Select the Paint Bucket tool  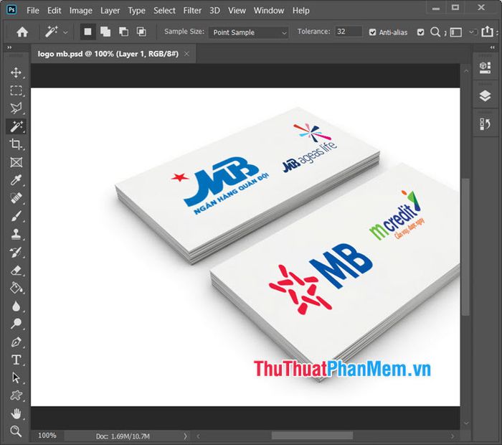[16, 288]
